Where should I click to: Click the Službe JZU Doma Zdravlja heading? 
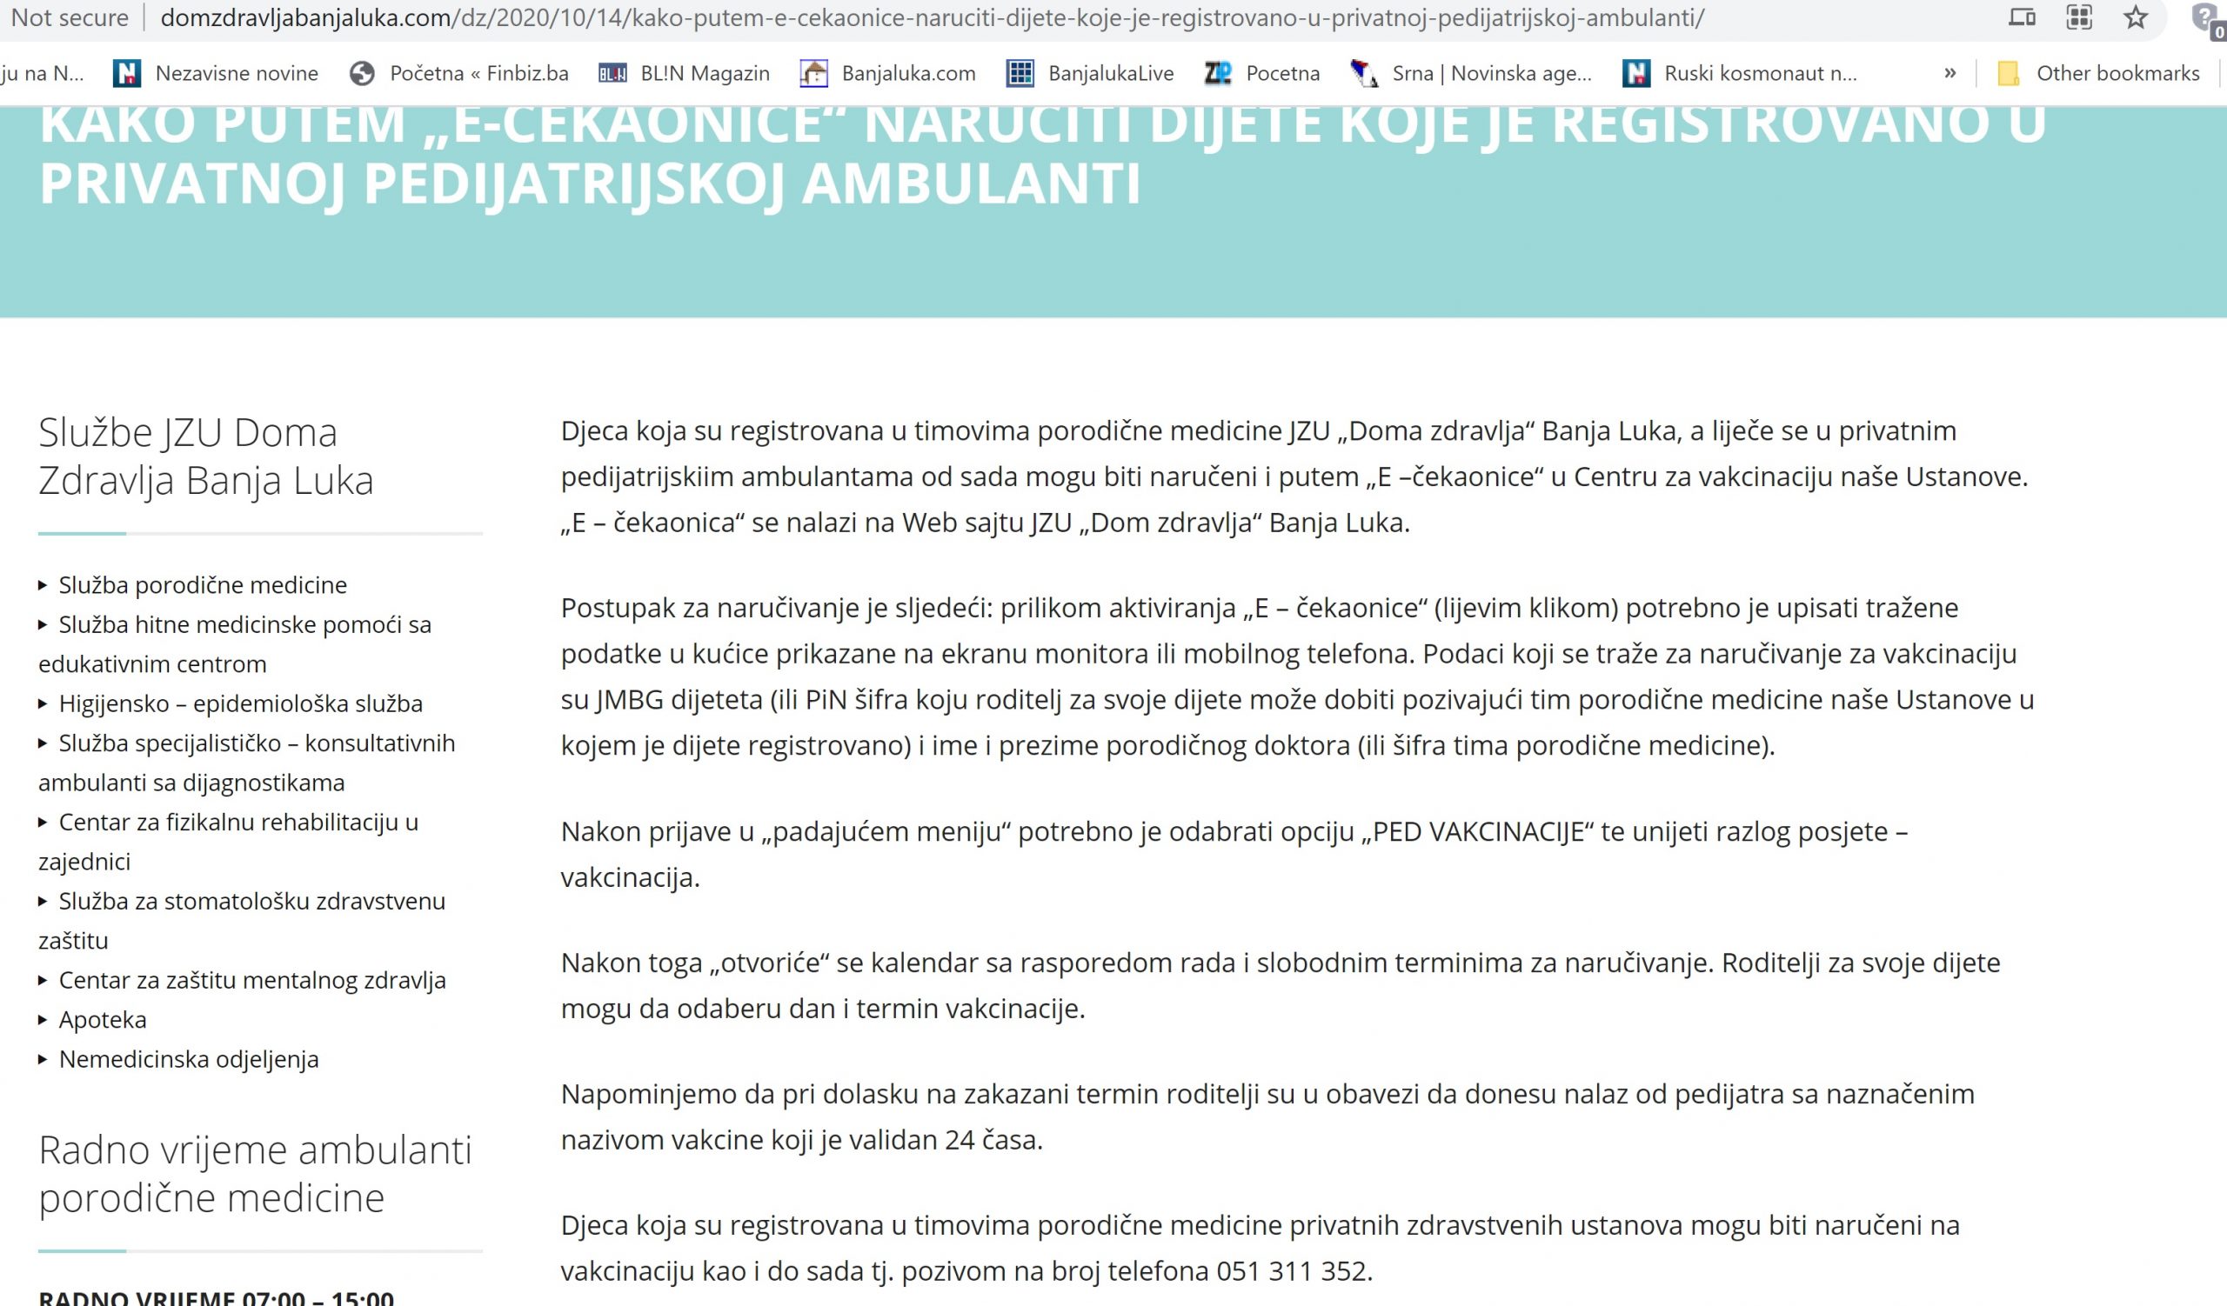(206, 456)
